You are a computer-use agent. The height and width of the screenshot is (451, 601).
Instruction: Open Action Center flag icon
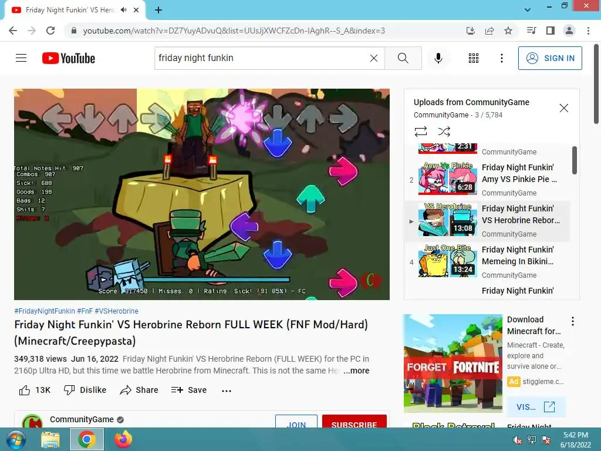[x=546, y=440]
